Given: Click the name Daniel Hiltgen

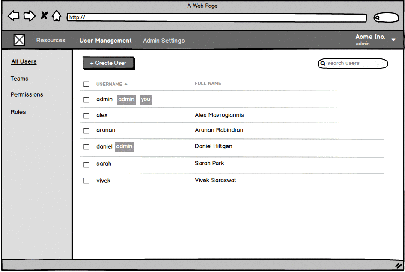Looking at the screenshot, I should tap(213, 146).
